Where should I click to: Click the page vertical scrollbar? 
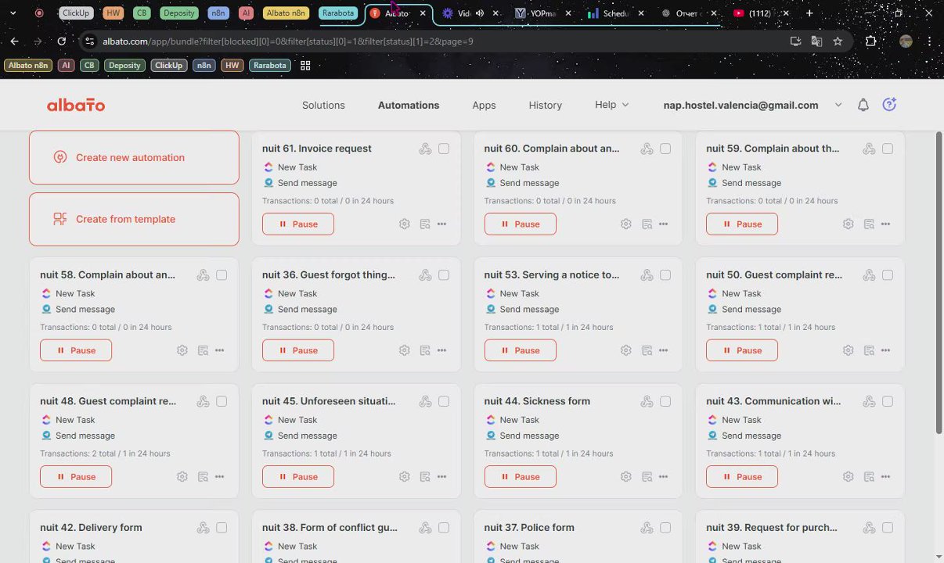coord(939,281)
